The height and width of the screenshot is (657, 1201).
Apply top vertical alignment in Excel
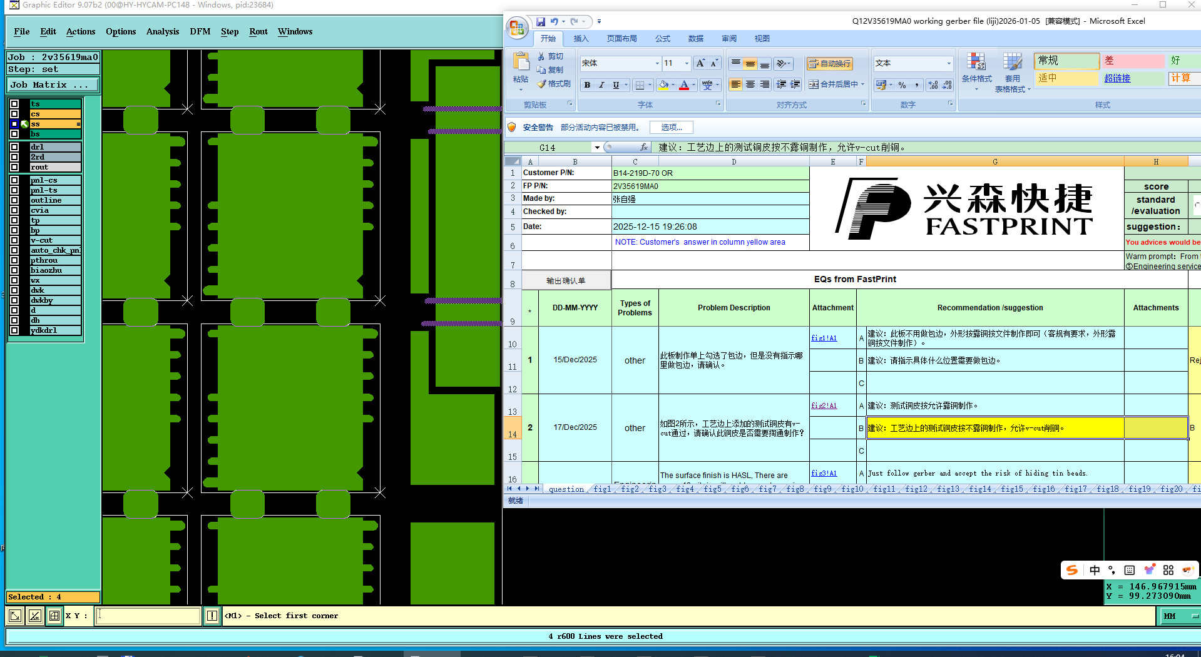pyautogui.click(x=736, y=63)
